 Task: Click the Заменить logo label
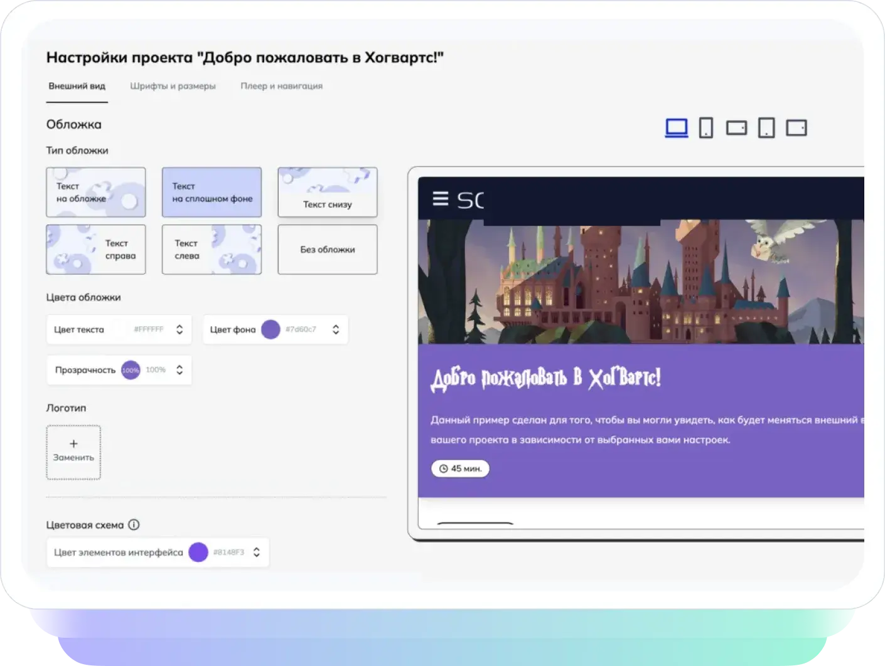click(x=73, y=458)
